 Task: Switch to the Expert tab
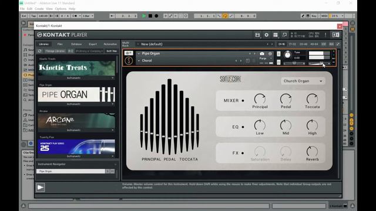[93, 45]
